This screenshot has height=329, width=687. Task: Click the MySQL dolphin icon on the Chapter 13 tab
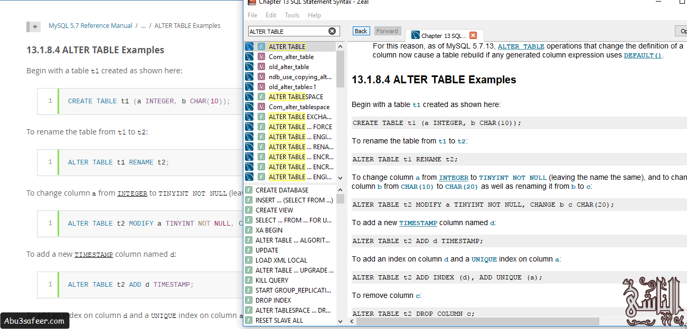(x=415, y=35)
